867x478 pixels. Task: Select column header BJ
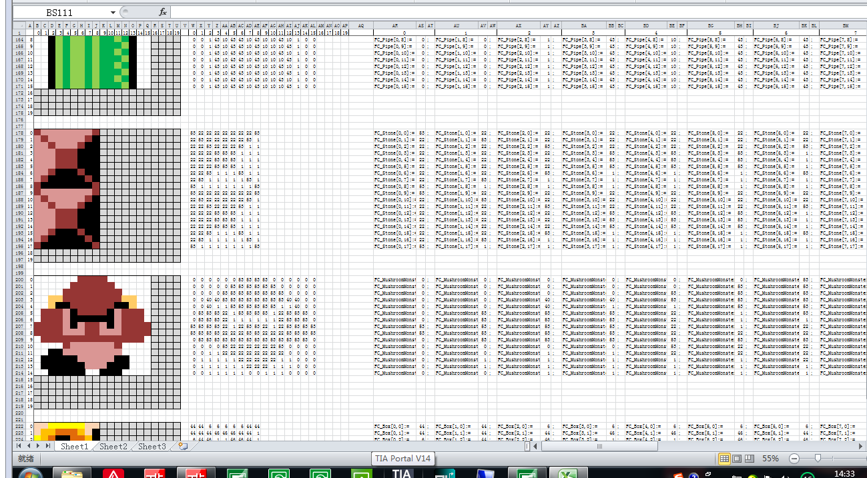pos(776,25)
